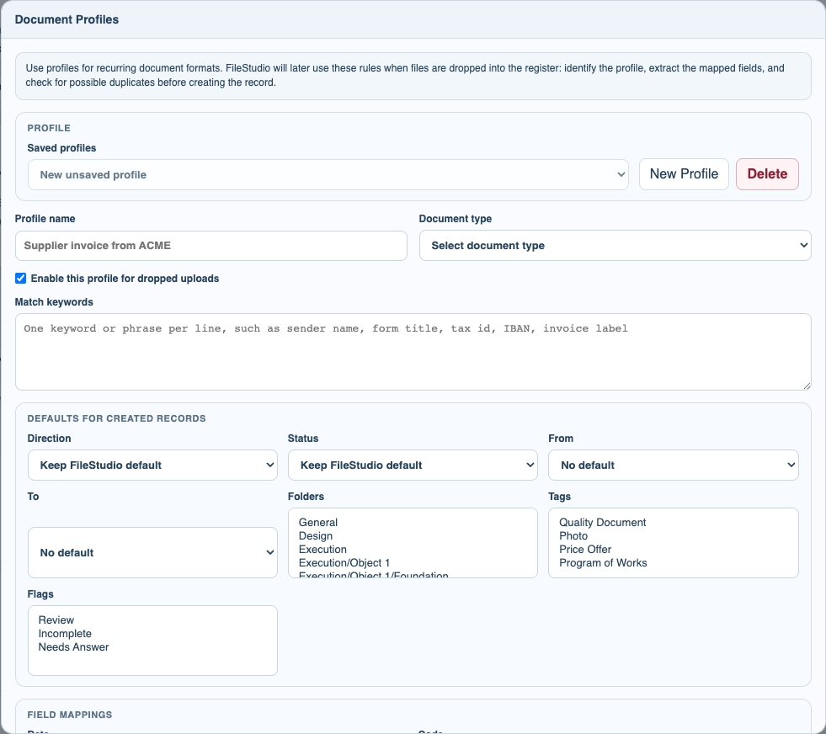Screen dimensions: 826x734
Task: Open the Document type dropdown
Action: 615,246
